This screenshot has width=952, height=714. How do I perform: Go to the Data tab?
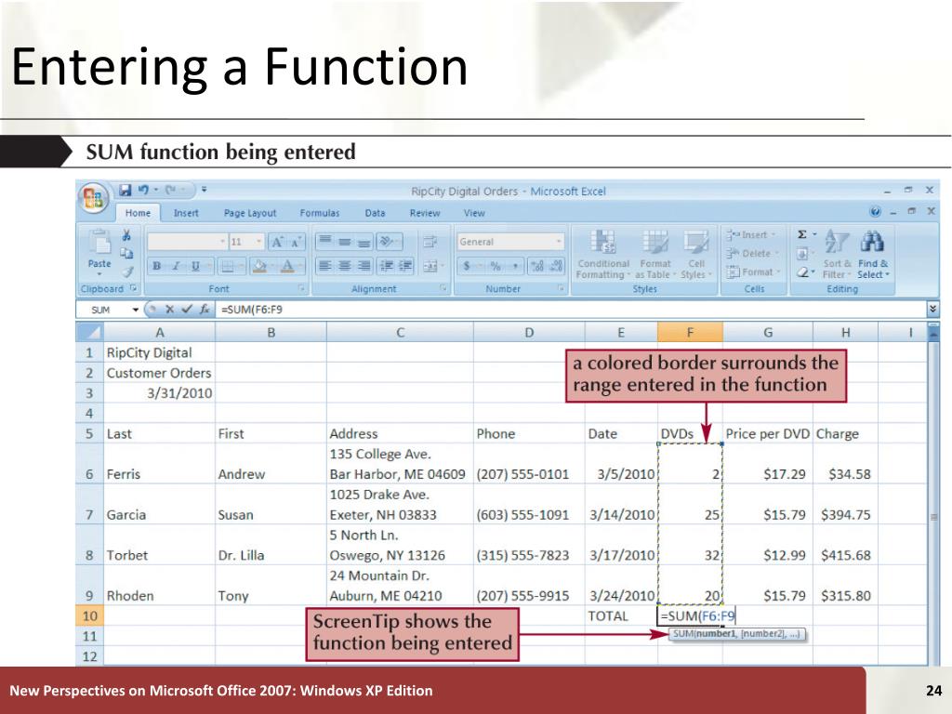click(375, 213)
